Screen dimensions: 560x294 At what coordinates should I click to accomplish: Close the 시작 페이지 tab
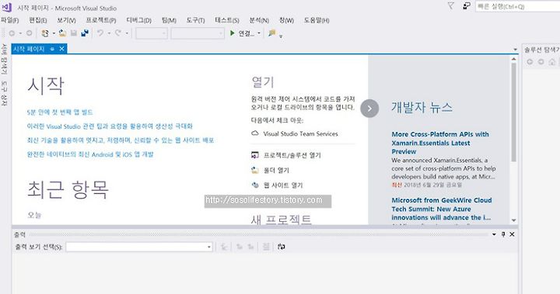[x=61, y=49]
